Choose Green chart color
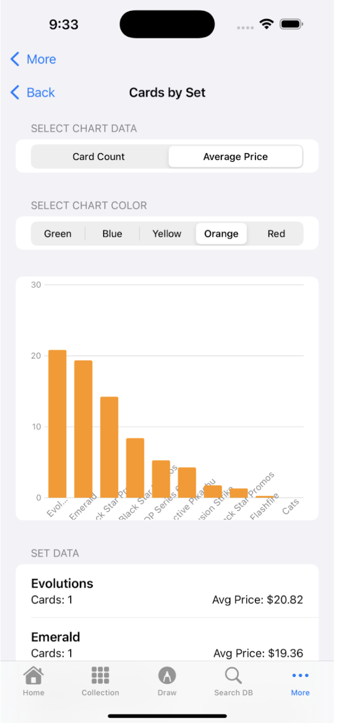 [x=58, y=234]
